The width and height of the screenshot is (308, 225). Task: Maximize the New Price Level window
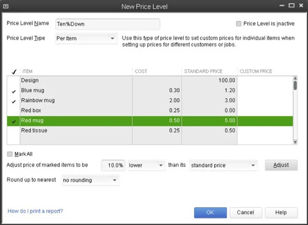click(x=291, y=6)
